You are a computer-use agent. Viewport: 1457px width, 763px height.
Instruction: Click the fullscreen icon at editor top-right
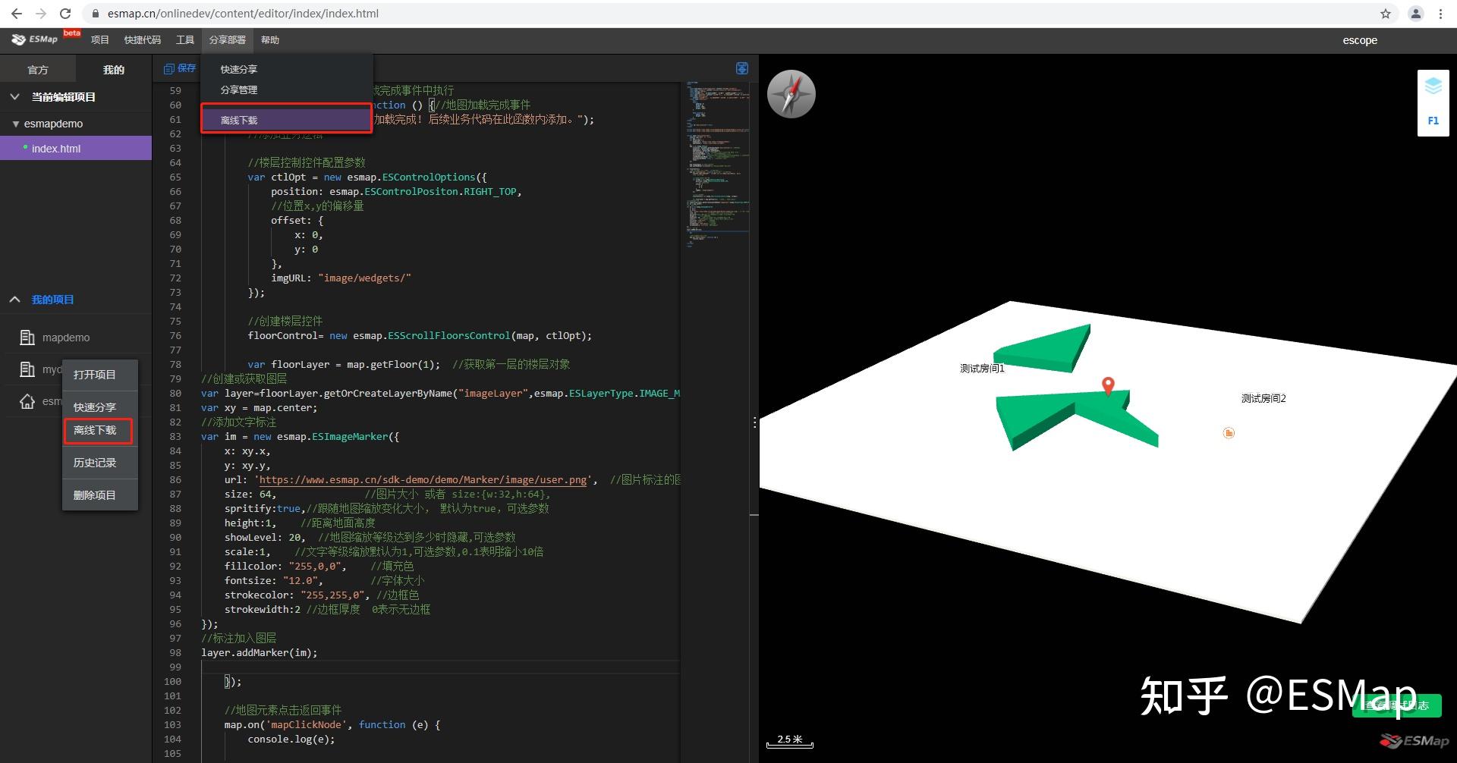pos(742,68)
